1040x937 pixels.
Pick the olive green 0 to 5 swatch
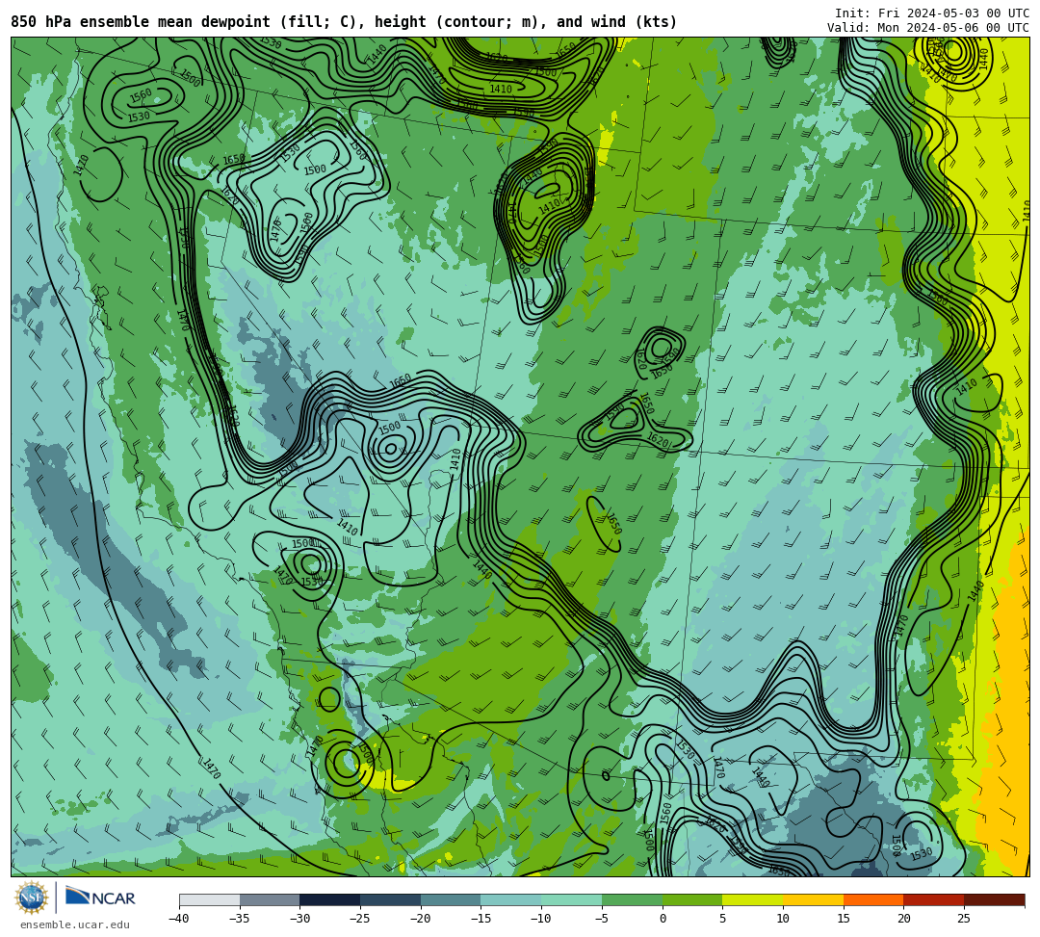[x=692, y=899]
